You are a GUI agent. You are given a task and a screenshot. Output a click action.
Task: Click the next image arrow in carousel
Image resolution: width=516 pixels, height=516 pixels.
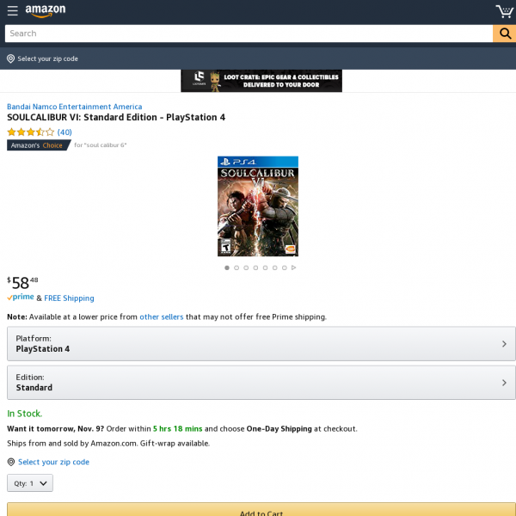click(x=293, y=267)
